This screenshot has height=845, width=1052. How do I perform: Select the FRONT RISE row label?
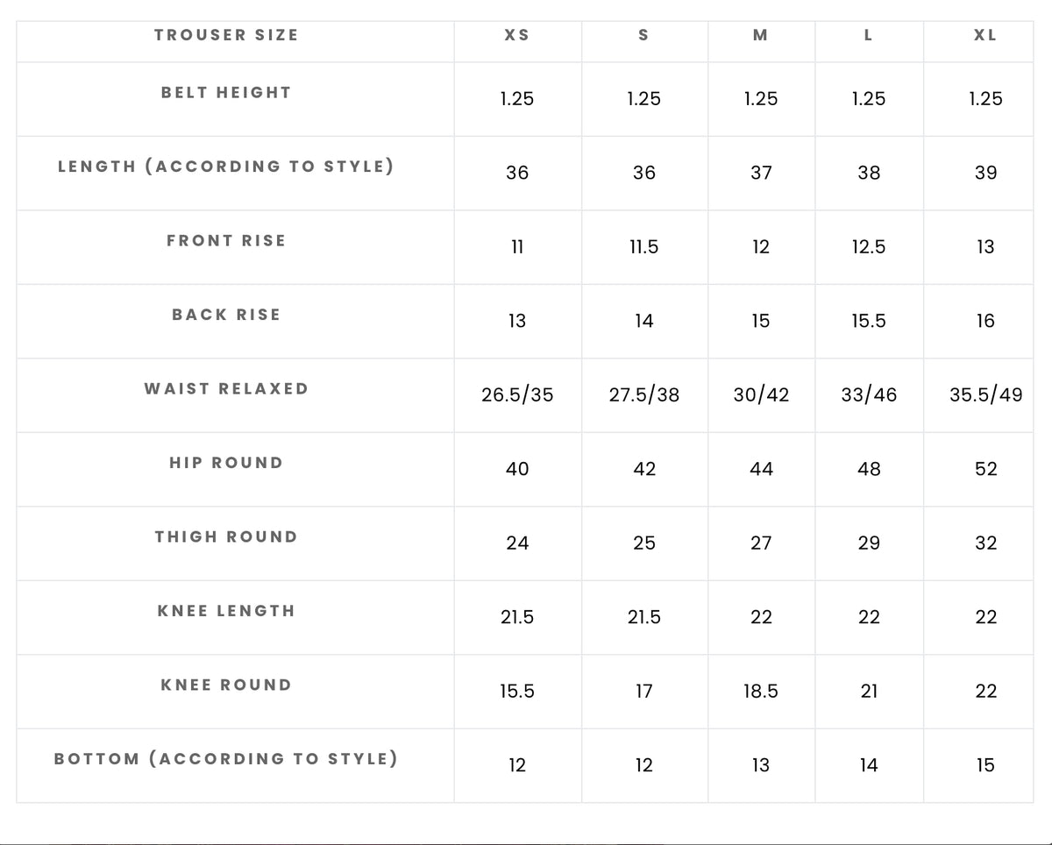click(226, 240)
